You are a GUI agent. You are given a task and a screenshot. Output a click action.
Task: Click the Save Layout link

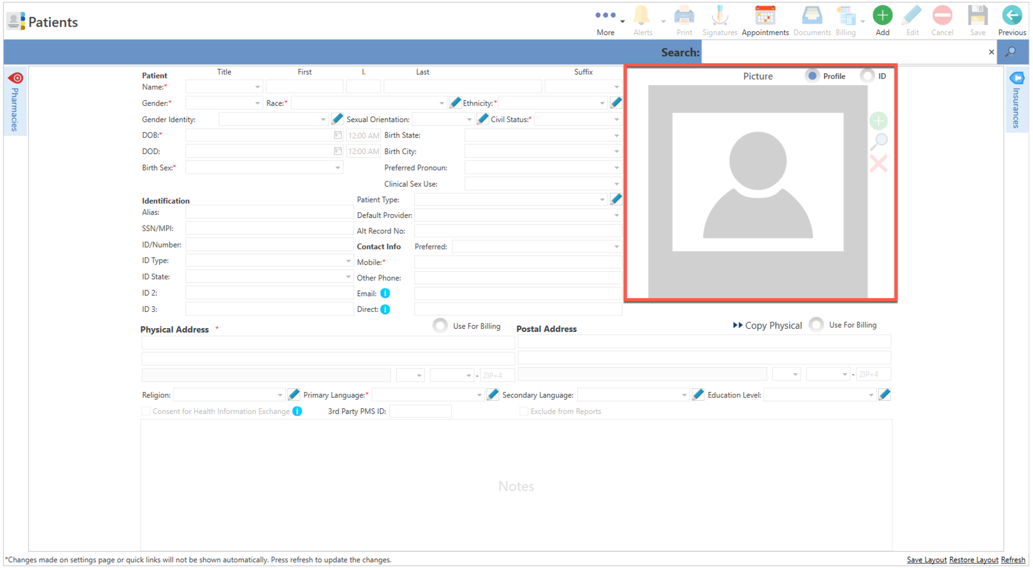tap(926, 560)
